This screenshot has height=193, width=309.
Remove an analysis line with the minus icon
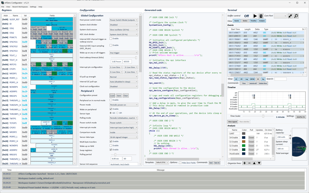[249, 163]
